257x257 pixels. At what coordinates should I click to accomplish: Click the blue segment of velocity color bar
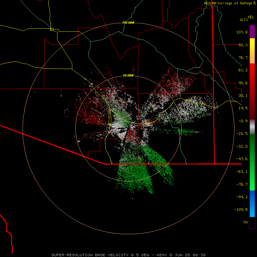pyautogui.click(x=252, y=204)
